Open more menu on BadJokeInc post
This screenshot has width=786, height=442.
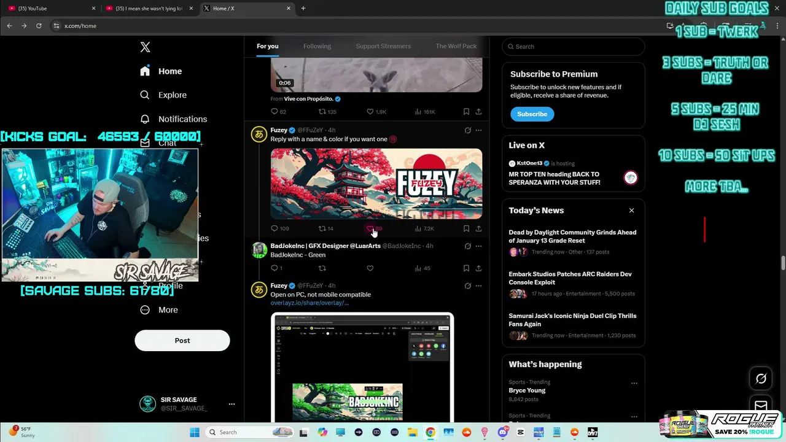tap(478, 246)
